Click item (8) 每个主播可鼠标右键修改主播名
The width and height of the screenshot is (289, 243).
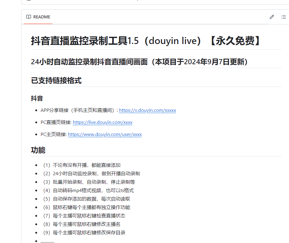click(82, 224)
